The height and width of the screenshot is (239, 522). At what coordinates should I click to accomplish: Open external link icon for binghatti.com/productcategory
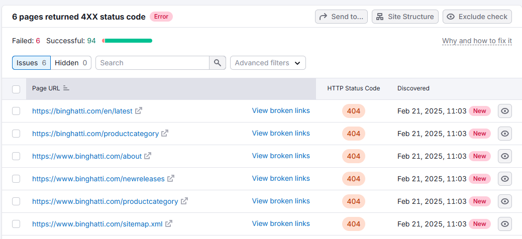click(165, 133)
